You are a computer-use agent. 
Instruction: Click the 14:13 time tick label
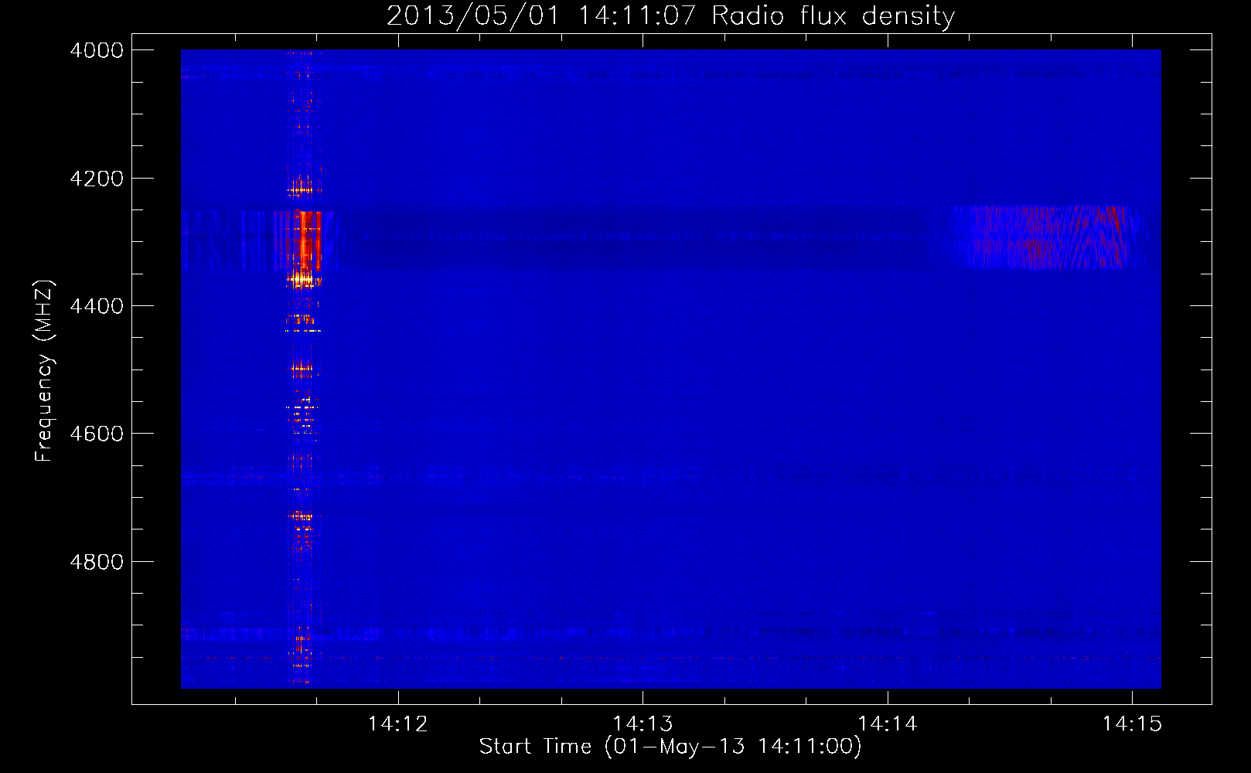pos(643,724)
